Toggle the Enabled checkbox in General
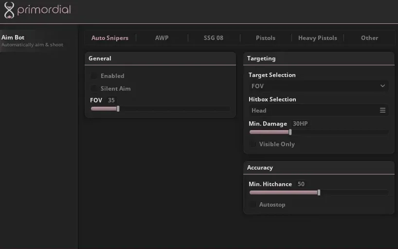The image size is (398, 249). (x=93, y=76)
